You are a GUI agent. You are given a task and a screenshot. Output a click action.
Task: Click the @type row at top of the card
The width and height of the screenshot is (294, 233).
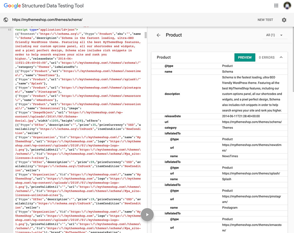coord(219,66)
